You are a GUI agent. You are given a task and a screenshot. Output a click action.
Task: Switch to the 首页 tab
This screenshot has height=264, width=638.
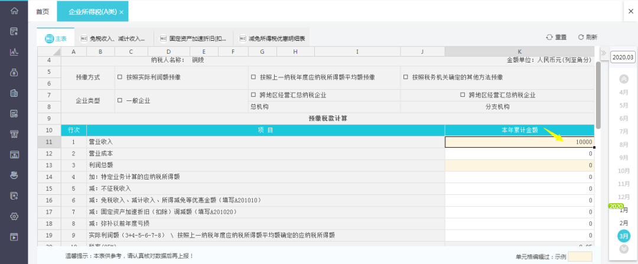tap(43, 12)
